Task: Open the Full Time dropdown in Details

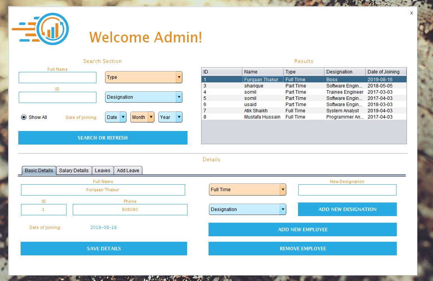Action: [247, 190]
